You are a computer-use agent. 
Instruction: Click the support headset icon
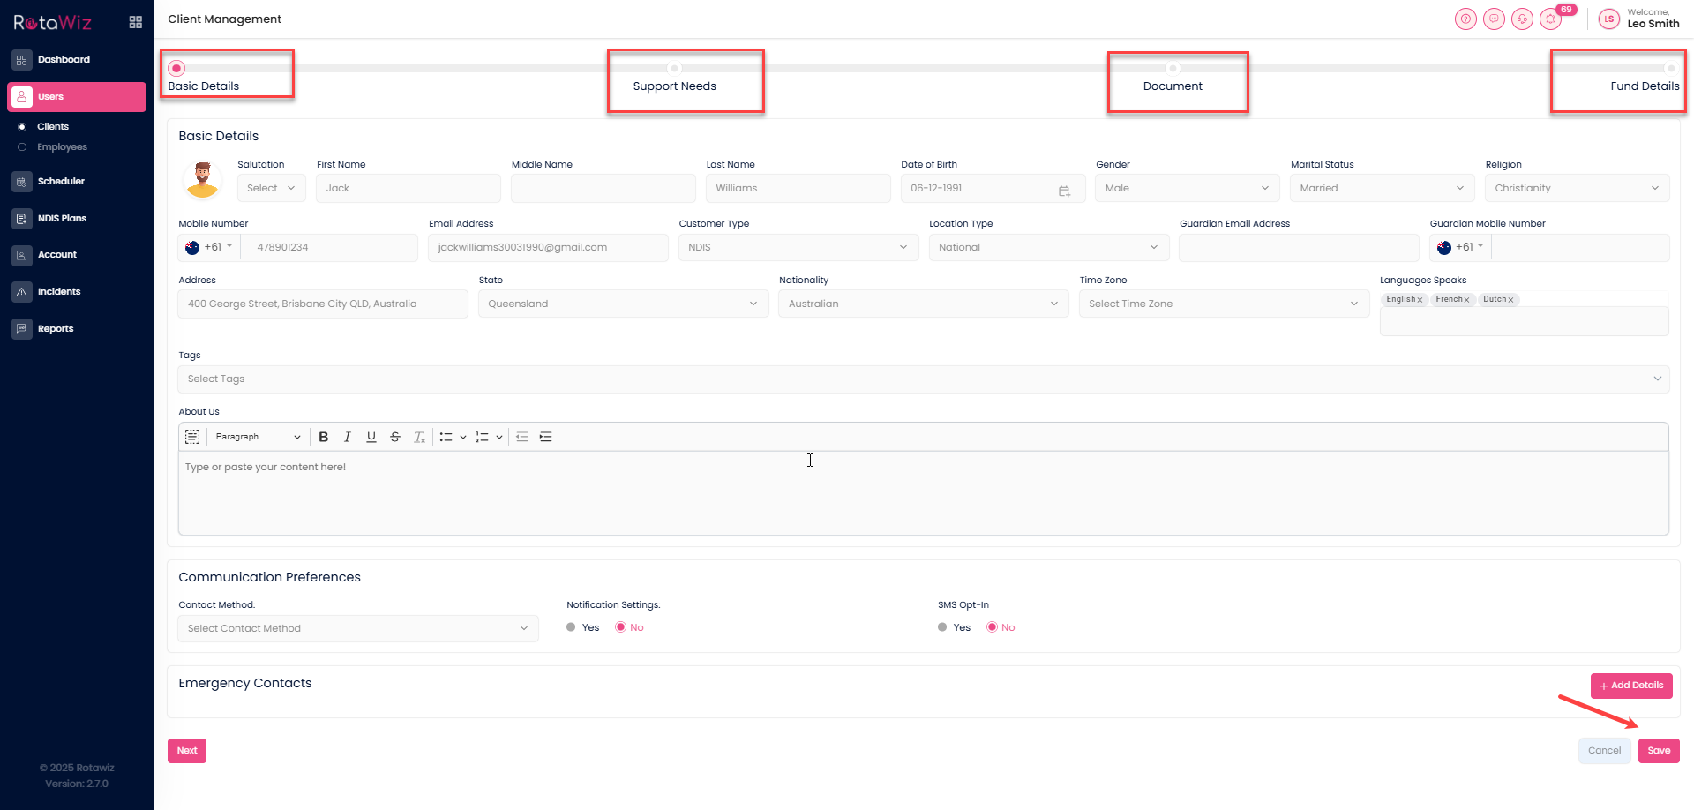point(1522,19)
